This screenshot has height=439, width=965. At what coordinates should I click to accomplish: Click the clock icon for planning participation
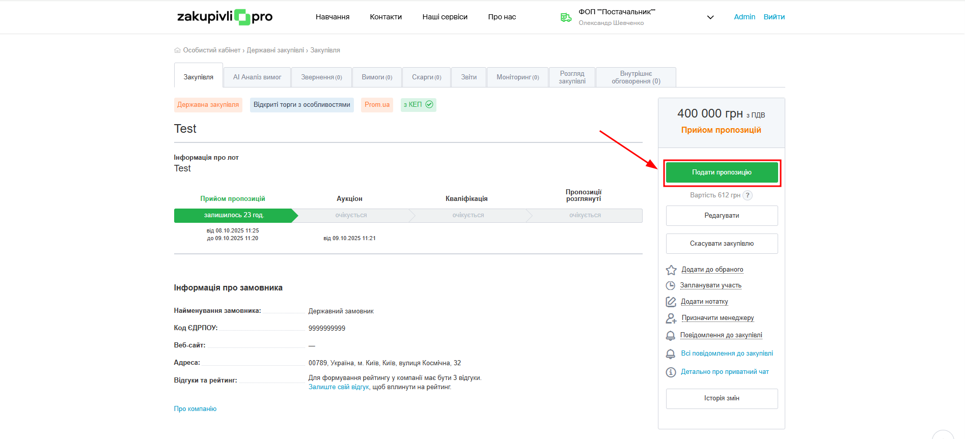(x=671, y=285)
